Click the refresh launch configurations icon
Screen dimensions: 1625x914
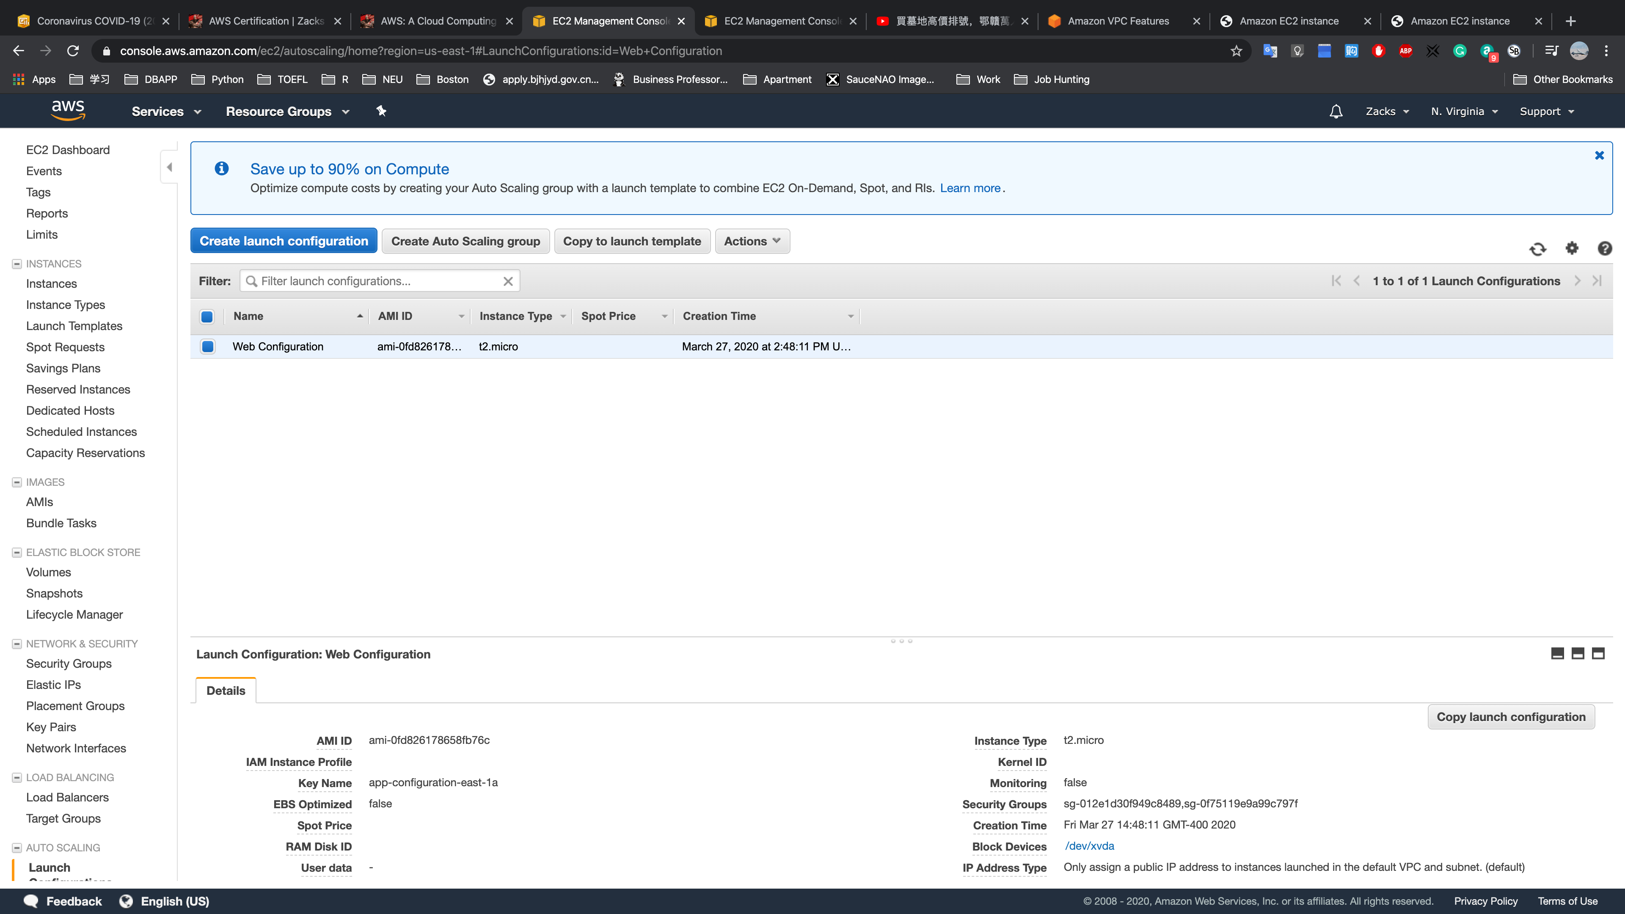pos(1537,248)
